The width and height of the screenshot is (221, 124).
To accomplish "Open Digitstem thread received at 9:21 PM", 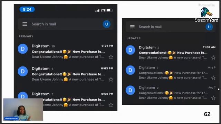I will (66, 51).
